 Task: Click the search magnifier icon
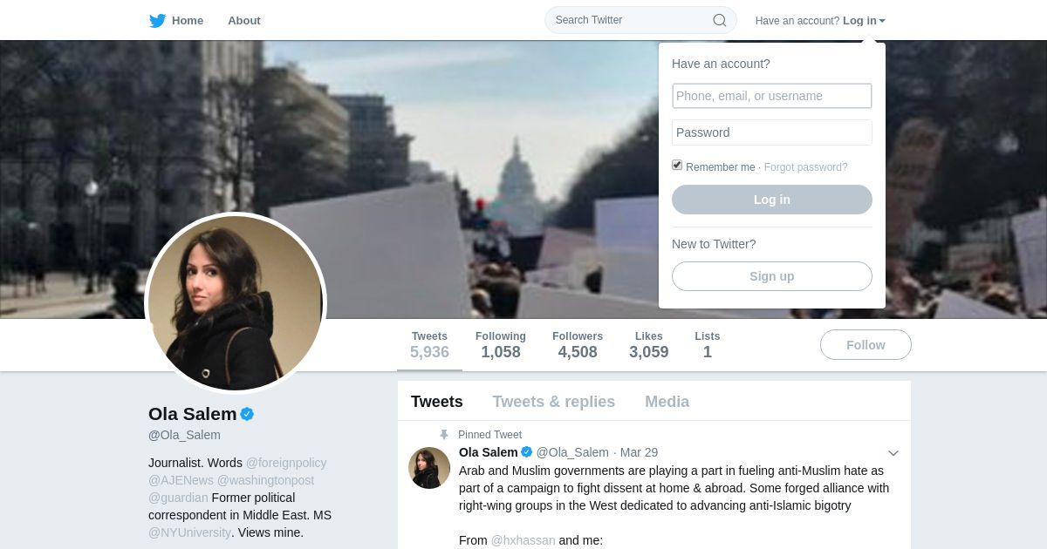pyautogui.click(x=719, y=20)
